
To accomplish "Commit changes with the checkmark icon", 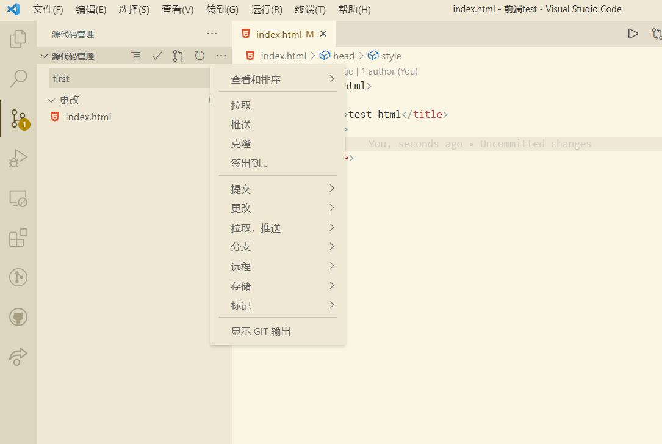I will 157,56.
